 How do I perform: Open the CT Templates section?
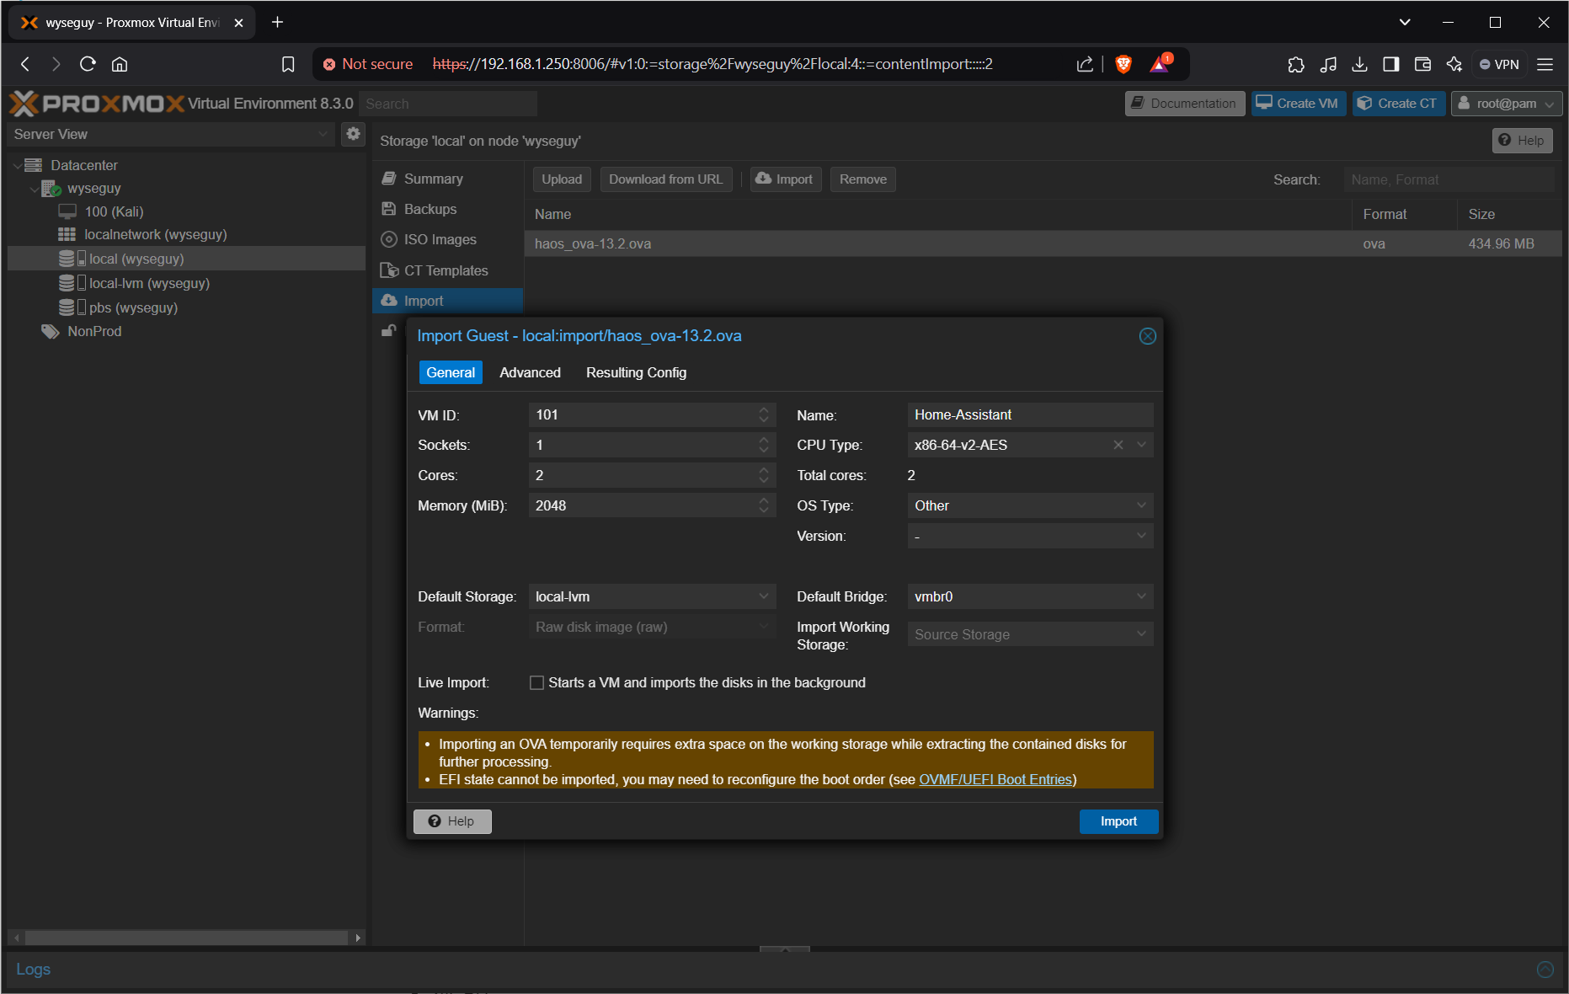click(x=447, y=270)
